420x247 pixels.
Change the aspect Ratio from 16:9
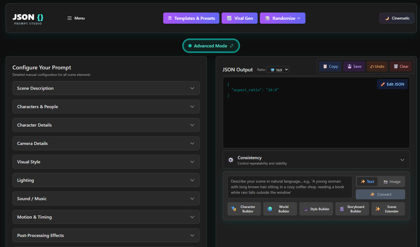pyautogui.click(x=277, y=69)
